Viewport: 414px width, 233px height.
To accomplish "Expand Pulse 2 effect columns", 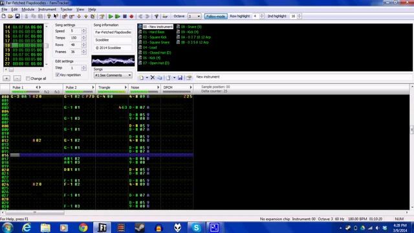I will 93,87.
